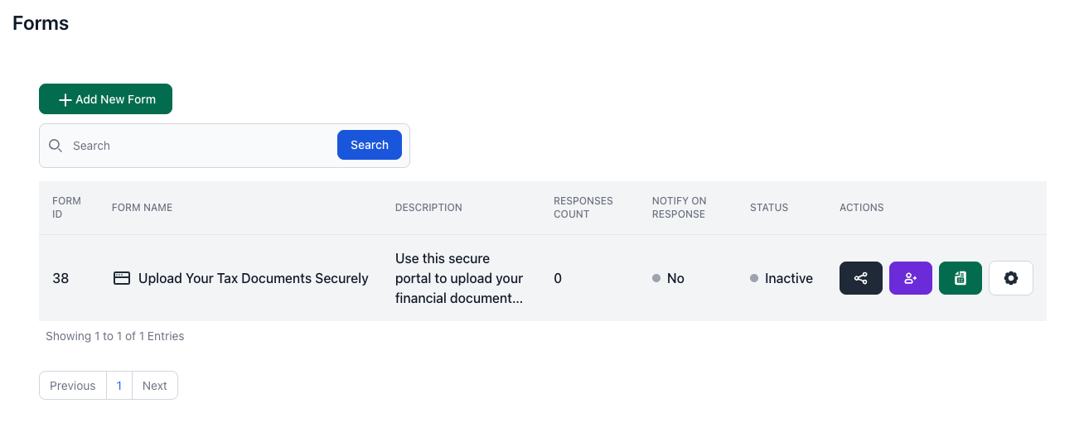Click the Notify on Response column header
This screenshot has height=437, width=1084.
(679, 208)
